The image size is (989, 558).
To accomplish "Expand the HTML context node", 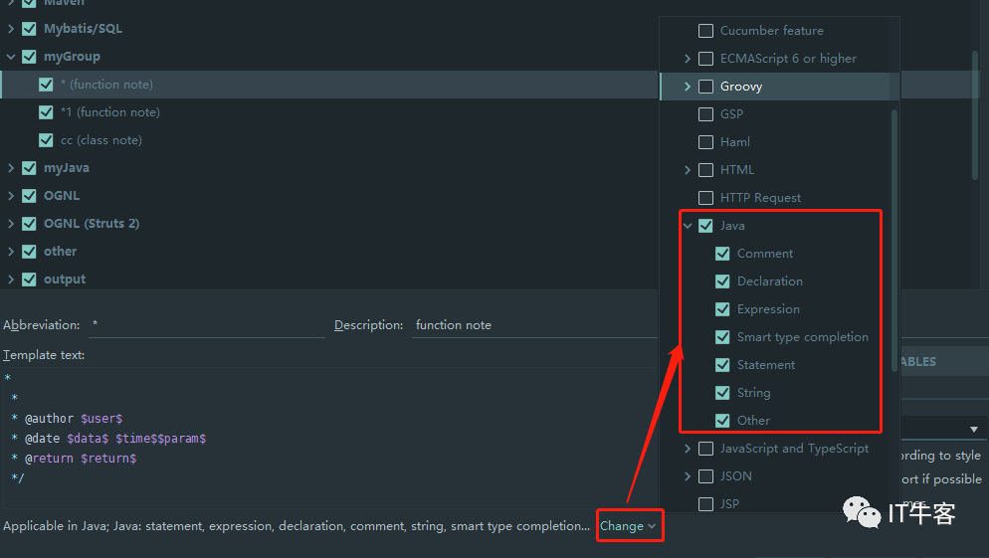I will point(688,170).
